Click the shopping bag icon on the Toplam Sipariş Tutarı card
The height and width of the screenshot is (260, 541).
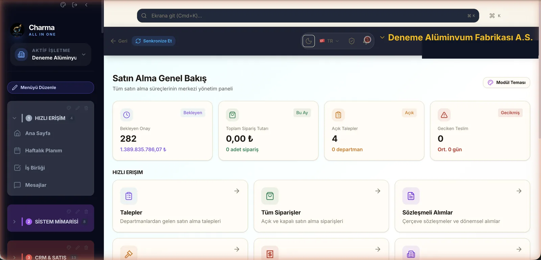(232, 115)
